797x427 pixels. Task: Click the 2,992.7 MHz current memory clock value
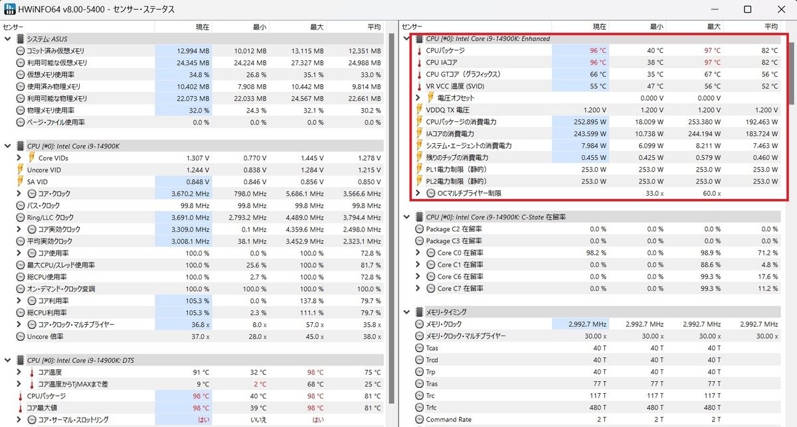(x=588, y=324)
